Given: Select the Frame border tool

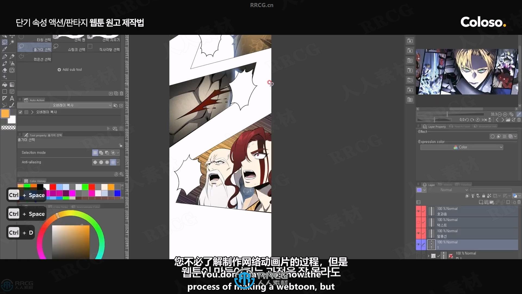Looking at the screenshot, I should pyautogui.click(x=12, y=91).
